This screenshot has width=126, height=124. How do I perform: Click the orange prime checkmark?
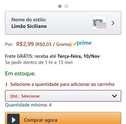coord(74,44)
